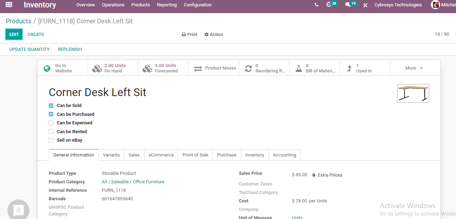Click the corner desk product thumbnail
This screenshot has height=219, width=456.
click(413, 94)
